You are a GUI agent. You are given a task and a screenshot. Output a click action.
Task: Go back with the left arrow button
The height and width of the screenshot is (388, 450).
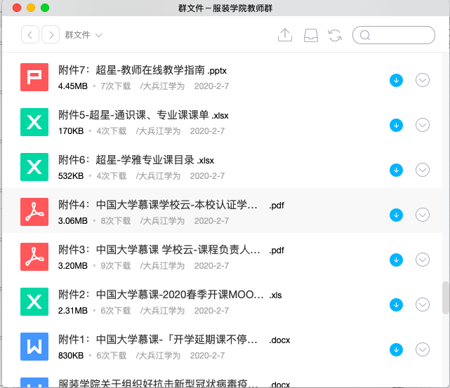click(x=30, y=35)
